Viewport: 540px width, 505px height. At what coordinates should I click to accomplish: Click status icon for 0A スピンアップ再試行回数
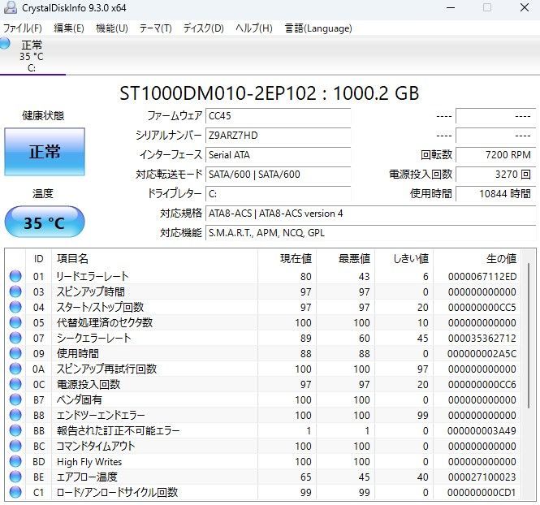(15, 369)
